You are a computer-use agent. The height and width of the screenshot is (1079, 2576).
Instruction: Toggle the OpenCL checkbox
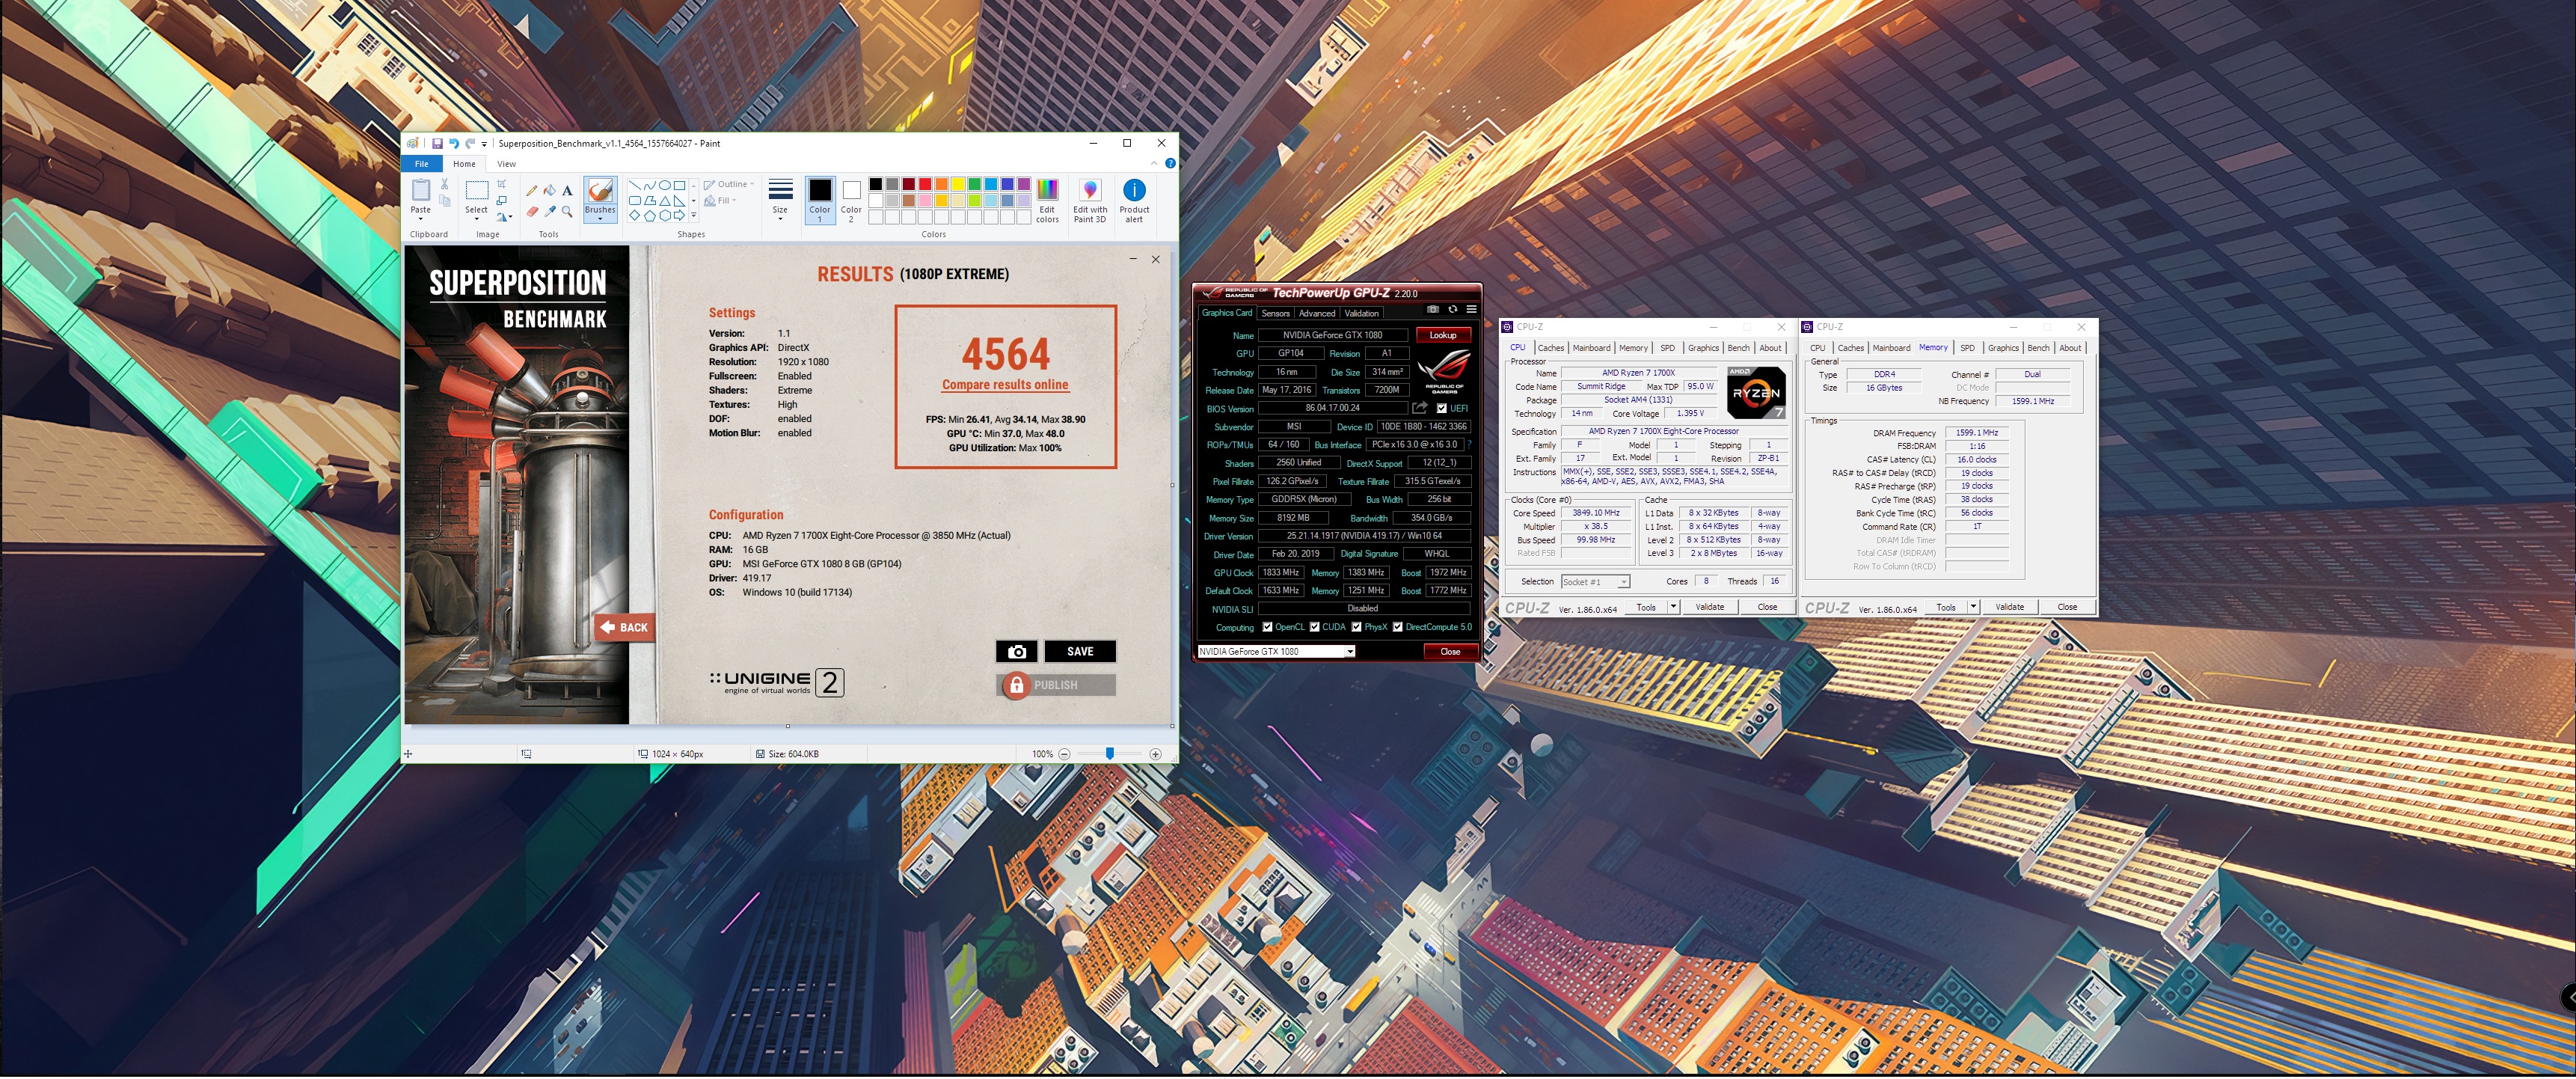pyautogui.click(x=1268, y=627)
